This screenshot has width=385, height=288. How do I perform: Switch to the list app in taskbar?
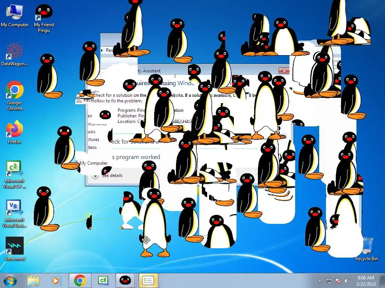pos(148,280)
